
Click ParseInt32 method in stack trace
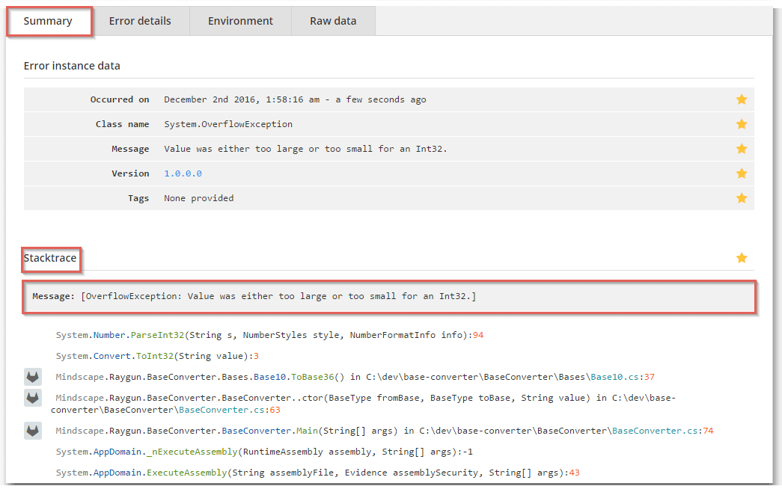click(x=157, y=335)
